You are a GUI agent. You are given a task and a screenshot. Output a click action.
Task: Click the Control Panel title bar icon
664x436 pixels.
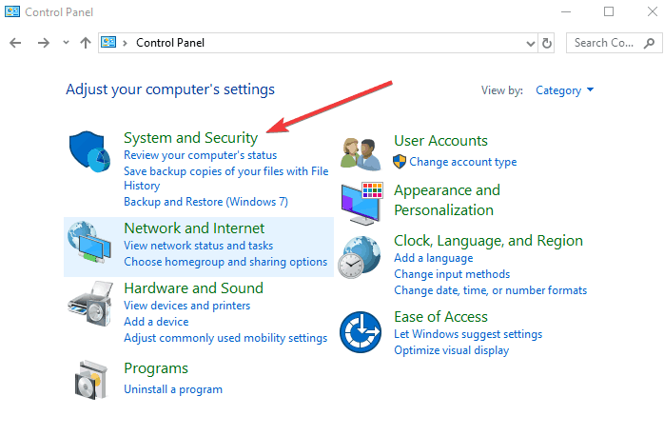coord(12,11)
